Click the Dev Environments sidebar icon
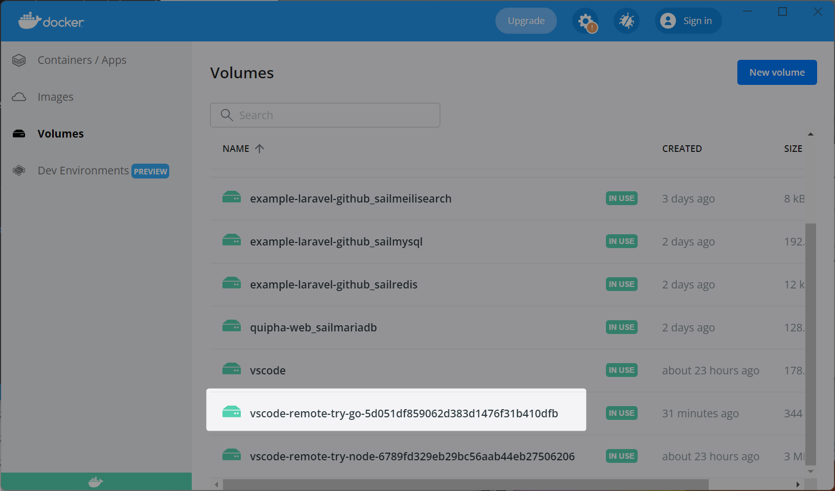Image resolution: width=835 pixels, height=491 pixels. click(19, 170)
